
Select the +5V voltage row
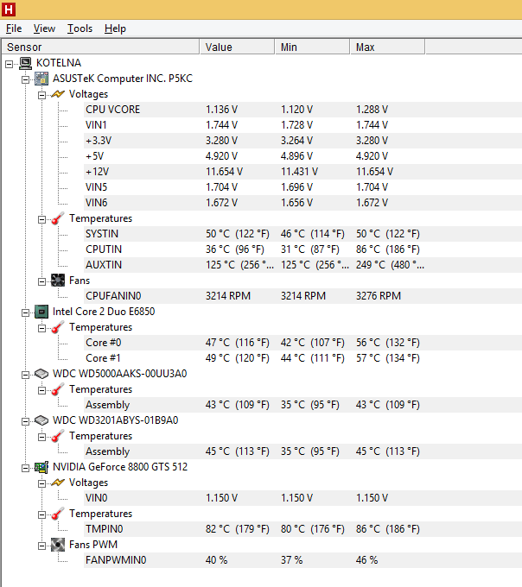[302, 156]
